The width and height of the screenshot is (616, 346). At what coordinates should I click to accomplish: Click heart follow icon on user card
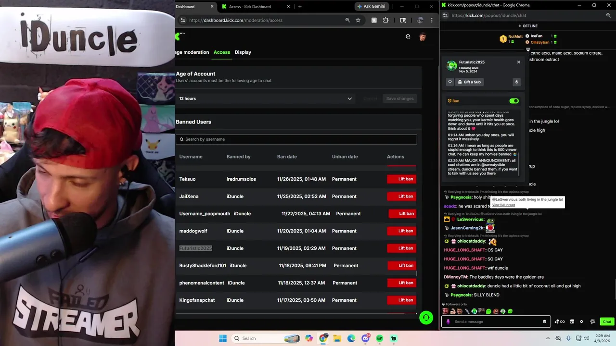pos(450,82)
